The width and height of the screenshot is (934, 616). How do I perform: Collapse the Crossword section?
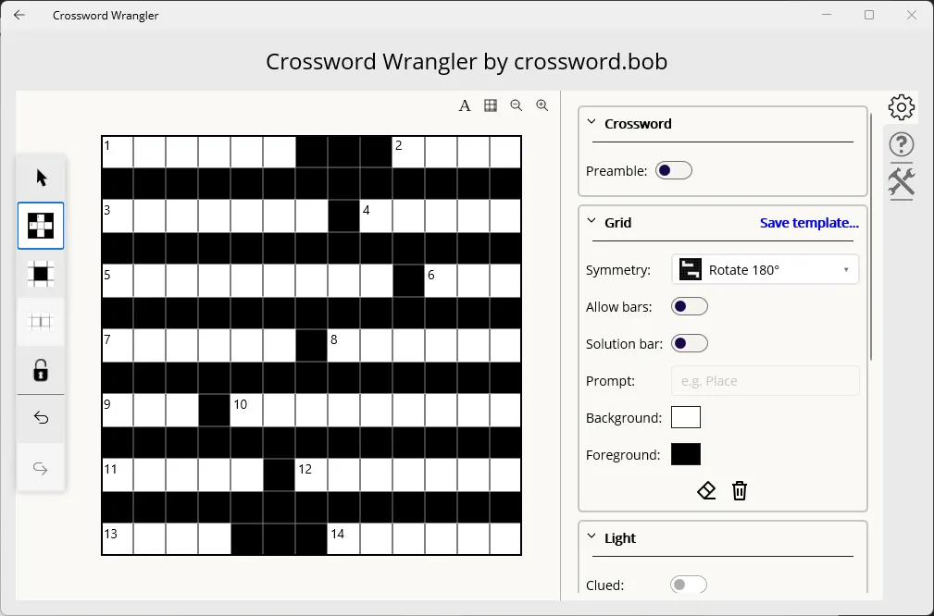[592, 123]
